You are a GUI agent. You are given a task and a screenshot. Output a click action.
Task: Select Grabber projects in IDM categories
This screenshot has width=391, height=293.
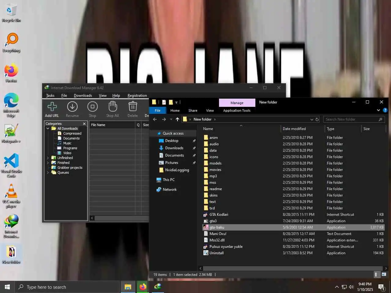point(70,168)
